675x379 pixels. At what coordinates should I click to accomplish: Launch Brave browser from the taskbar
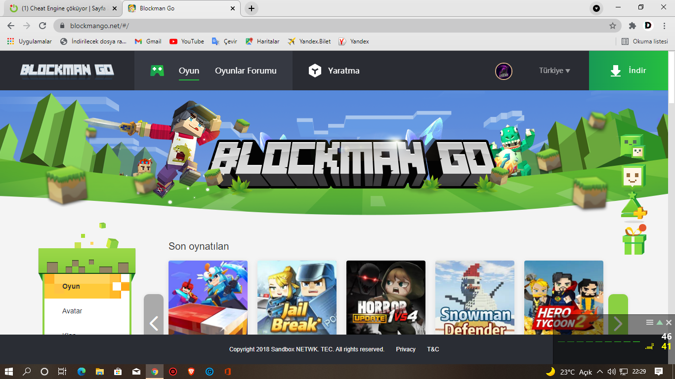click(x=191, y=372)
